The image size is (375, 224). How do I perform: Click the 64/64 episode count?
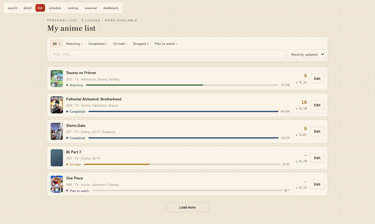click(285, 111)
